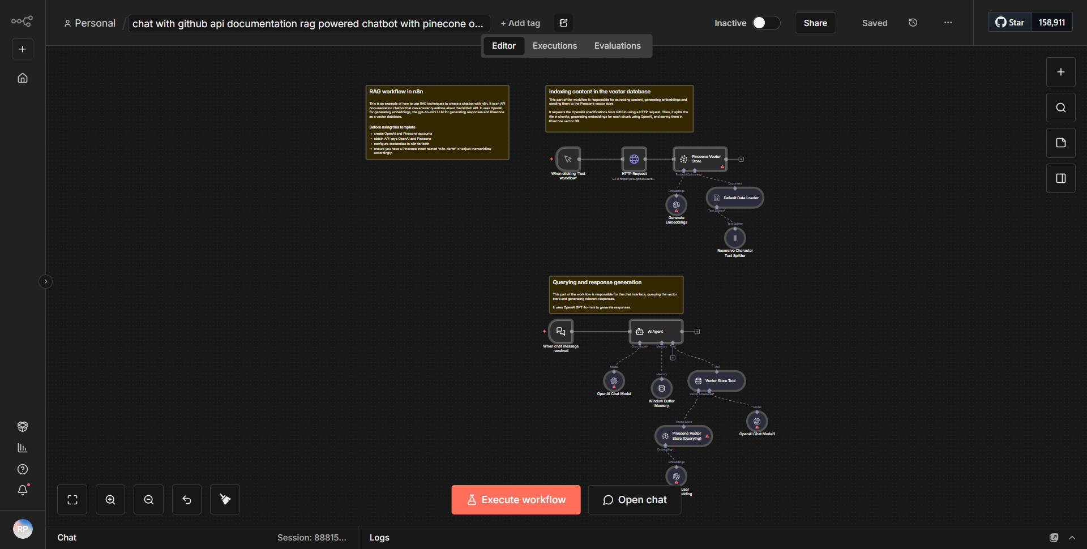The width and height of the screenshot is (1087, 549).
Task: Edit the workflow name field
Action: [x=309, y=23]
